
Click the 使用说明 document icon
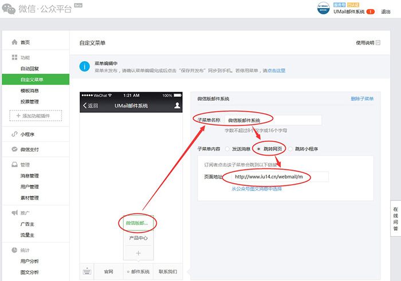378,43
